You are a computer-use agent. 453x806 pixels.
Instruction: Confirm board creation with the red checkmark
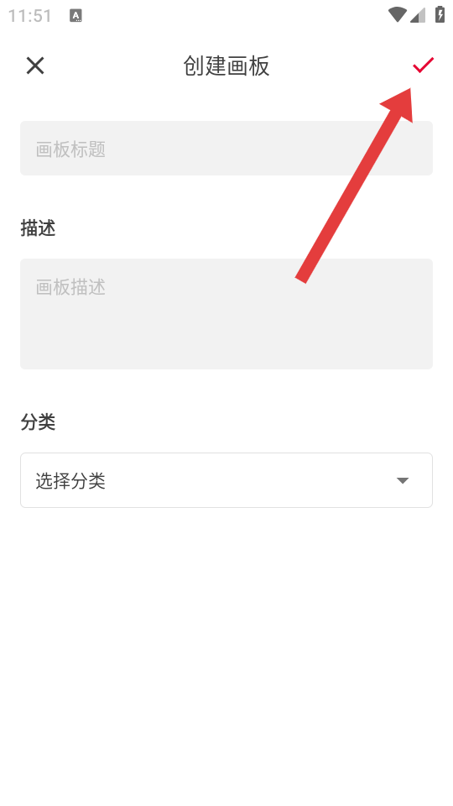[x=423, y=65]
